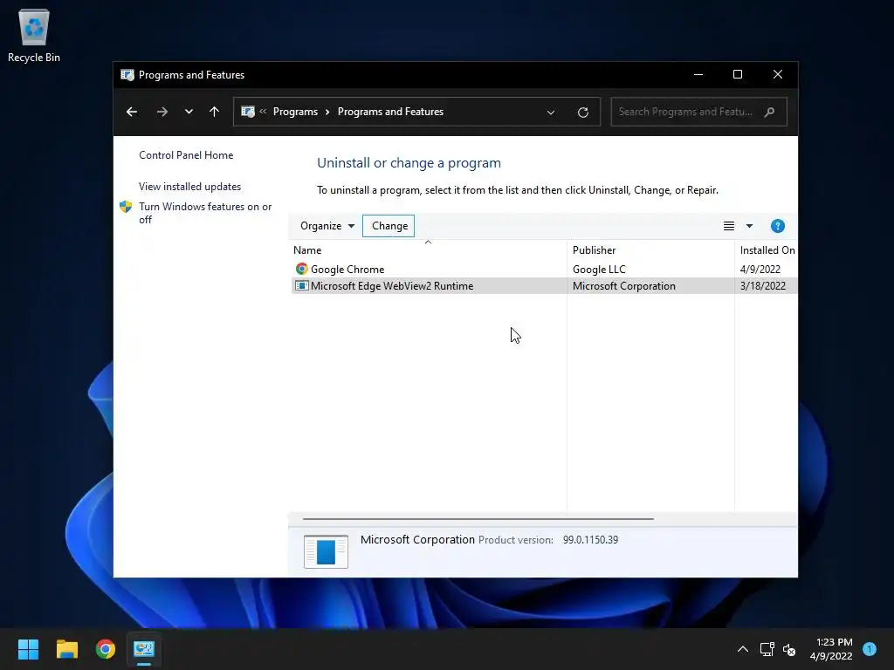Click the view layout icon
This screenshot has height=670, width=894.
pyautogui.click(x=729, y=226)
